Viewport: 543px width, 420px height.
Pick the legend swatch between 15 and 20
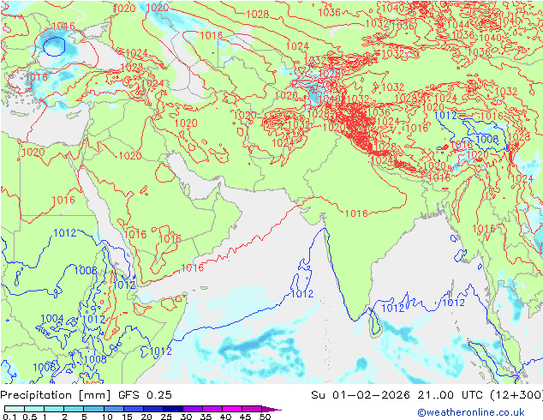(134, 409)
